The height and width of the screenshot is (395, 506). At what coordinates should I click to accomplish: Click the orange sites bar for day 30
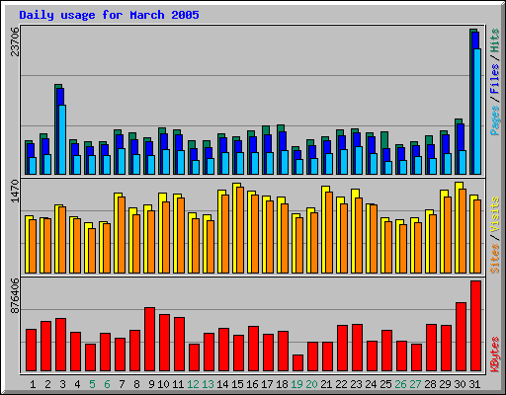point(463,231)
